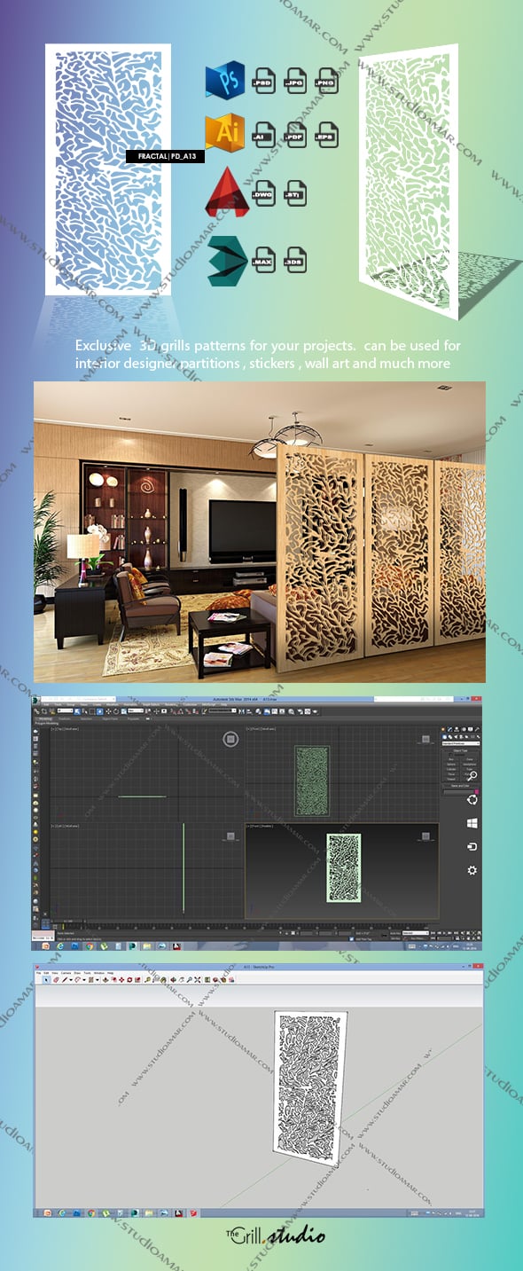
Task: Open the File menu in SketchUp
Action: pos(38,972)
